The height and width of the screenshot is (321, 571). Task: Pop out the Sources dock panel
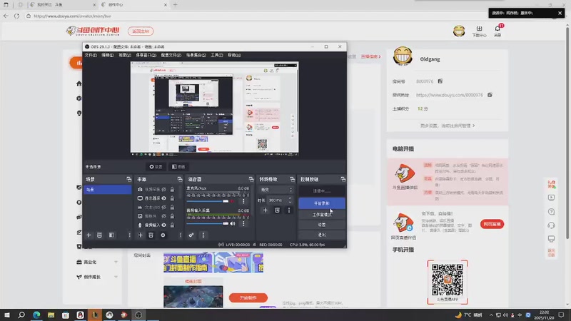(180, 179)
